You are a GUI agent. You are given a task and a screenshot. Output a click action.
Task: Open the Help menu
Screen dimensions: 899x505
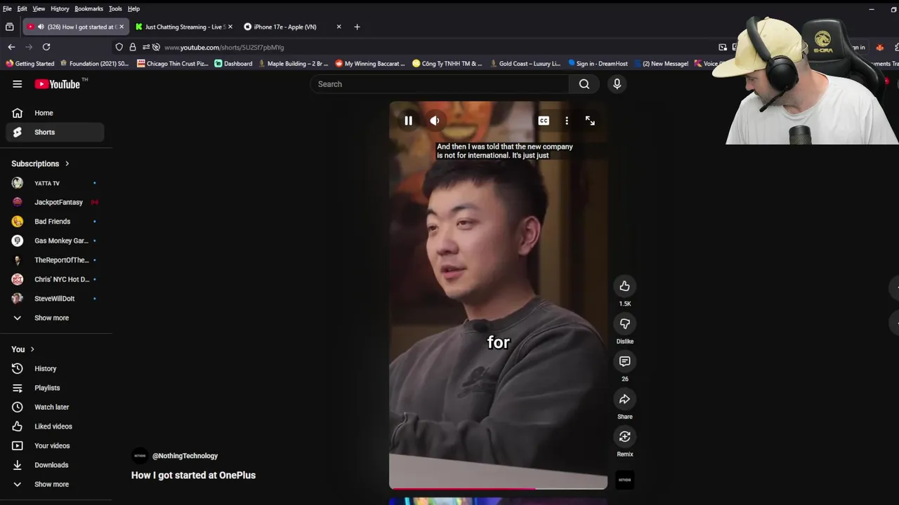point(133,8)
